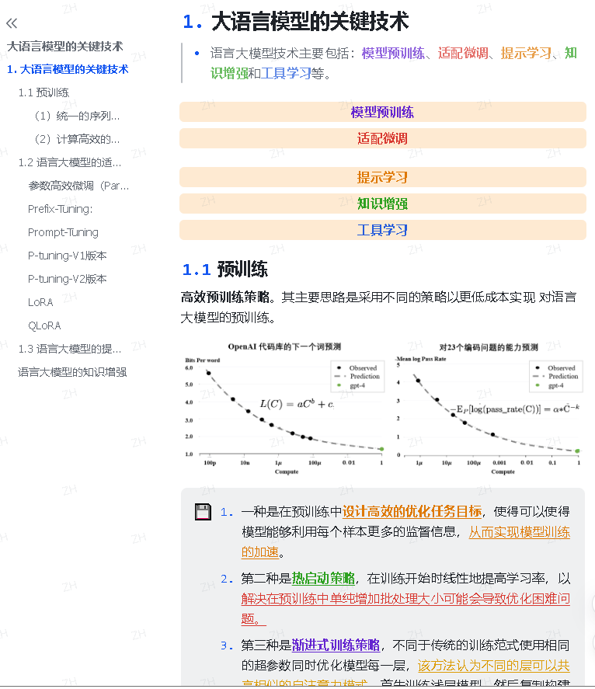Click the main heading 大语言模型的关键技术
595x689 pixels.
[296, 22]
